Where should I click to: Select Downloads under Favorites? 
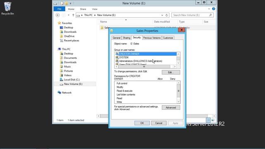coord(70,32)
